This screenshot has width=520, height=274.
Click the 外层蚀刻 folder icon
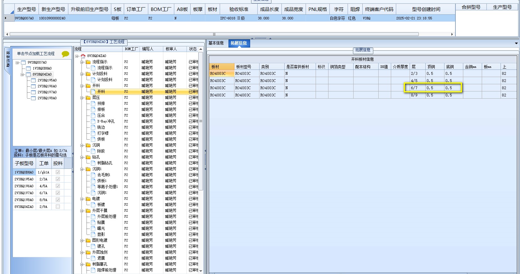click(88, 252)
